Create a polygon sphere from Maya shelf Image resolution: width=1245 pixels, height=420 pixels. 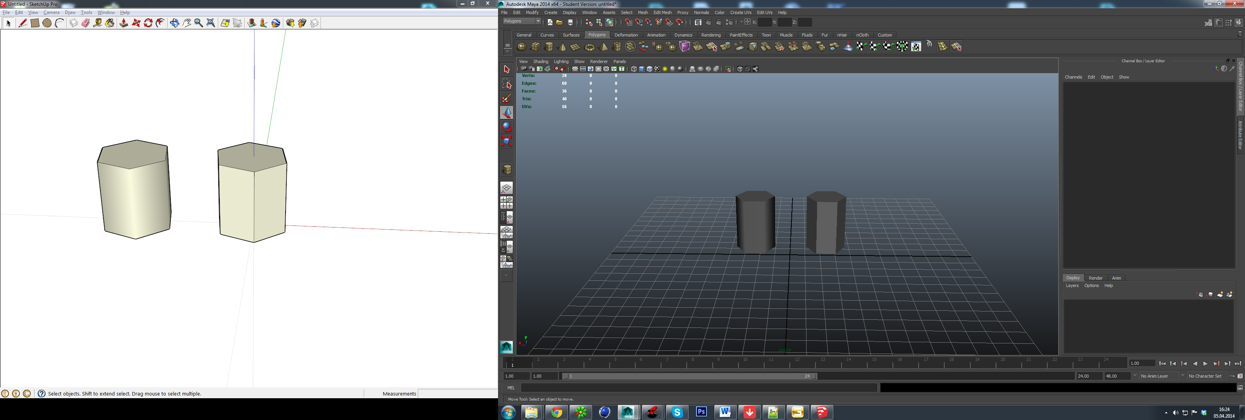[x=522, y=47]
